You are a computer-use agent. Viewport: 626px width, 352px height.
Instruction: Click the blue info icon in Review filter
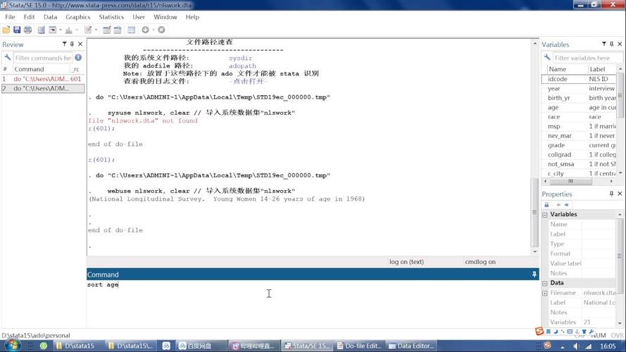coord(78,58)
